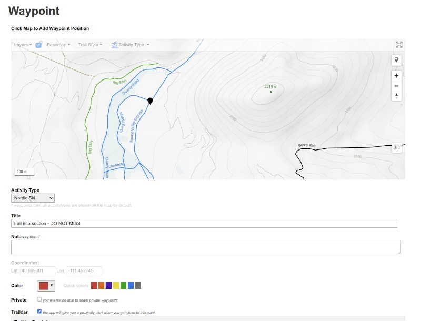Click into the Notes text area
Image resolution: width=421 pixels, height=321 pixels.
click(206, 247)
